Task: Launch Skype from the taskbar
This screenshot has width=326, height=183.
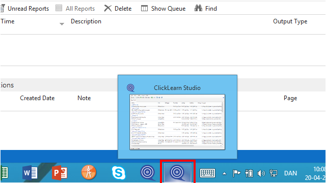Action: pyautogui.click(x=119, y=173)
